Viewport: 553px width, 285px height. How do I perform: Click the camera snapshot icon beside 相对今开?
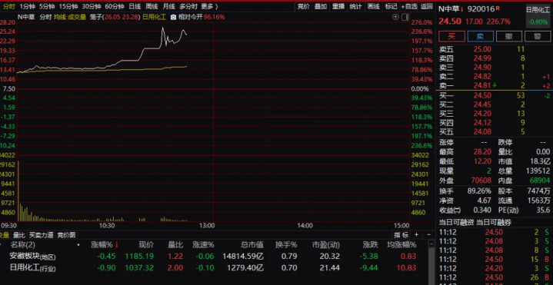174,17
